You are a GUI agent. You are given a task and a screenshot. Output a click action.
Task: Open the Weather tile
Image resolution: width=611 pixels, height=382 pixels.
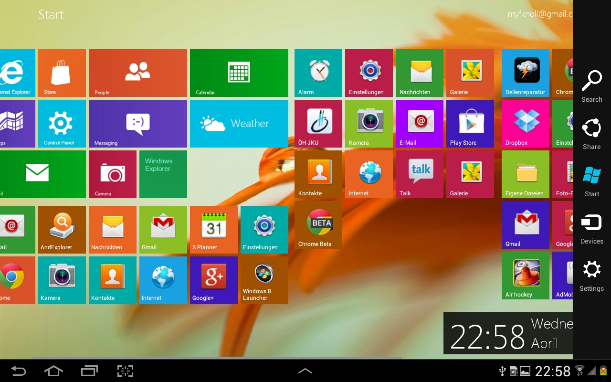tap(239, 123)
